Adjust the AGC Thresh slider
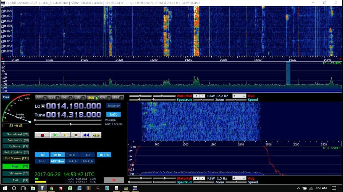The width and height of the screenshot is (343, 192). coord(70,124)
